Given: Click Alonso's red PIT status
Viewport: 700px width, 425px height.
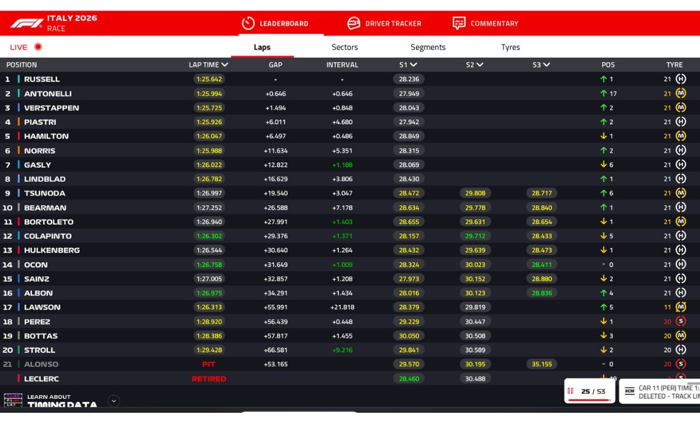Looking at the screenshot, I should click(209, 364).
